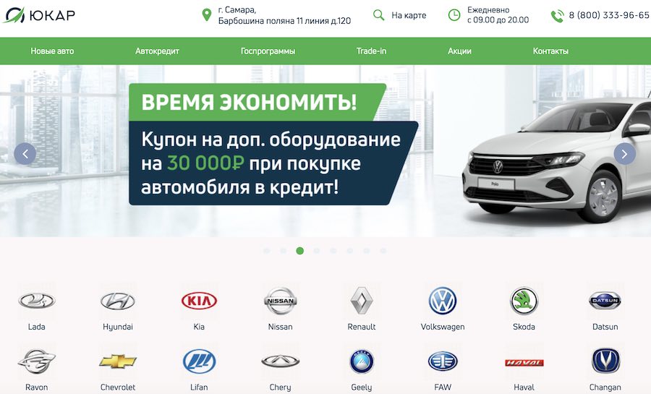Click the Самара address text
651x394 pixels.
[x=284, y=15]
